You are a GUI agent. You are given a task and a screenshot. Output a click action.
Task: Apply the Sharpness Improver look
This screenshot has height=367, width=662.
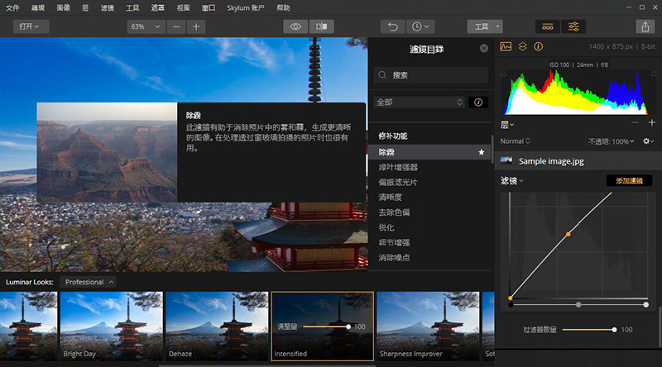pyautogui.click(x=428, y=326)
